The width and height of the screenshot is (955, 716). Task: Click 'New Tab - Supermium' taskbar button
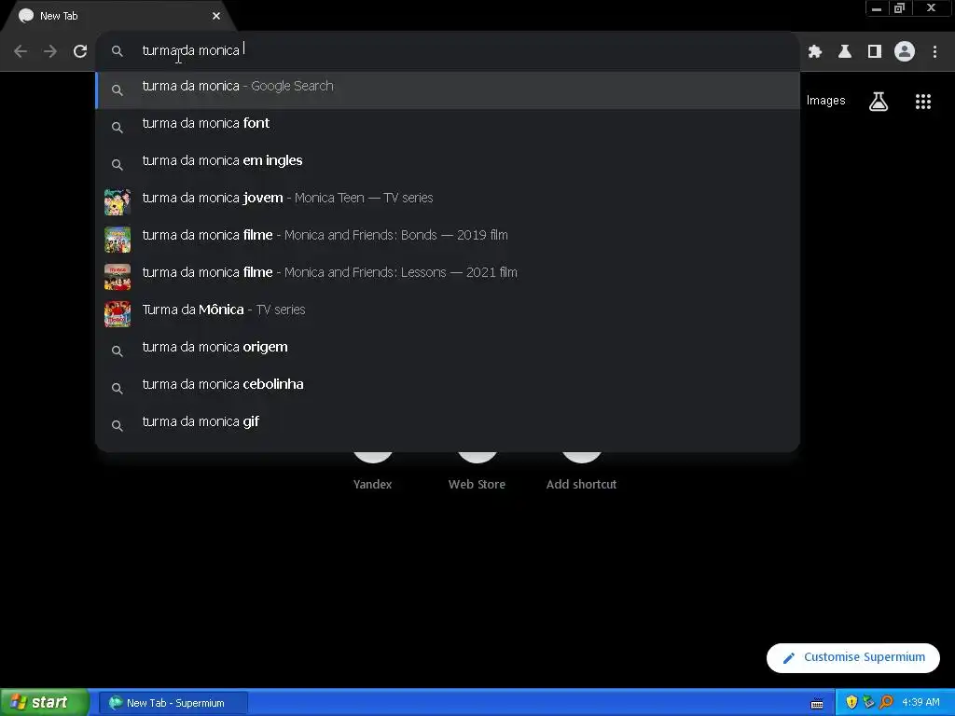click(173, 703)
